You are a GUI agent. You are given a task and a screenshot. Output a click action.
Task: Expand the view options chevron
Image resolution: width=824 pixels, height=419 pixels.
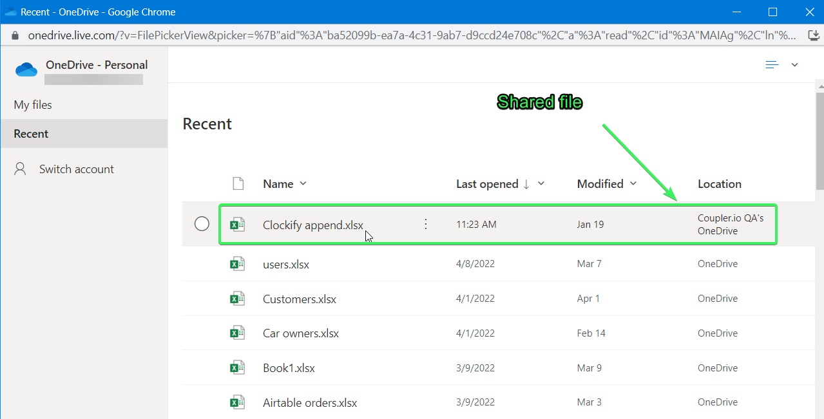pos(794,65)
